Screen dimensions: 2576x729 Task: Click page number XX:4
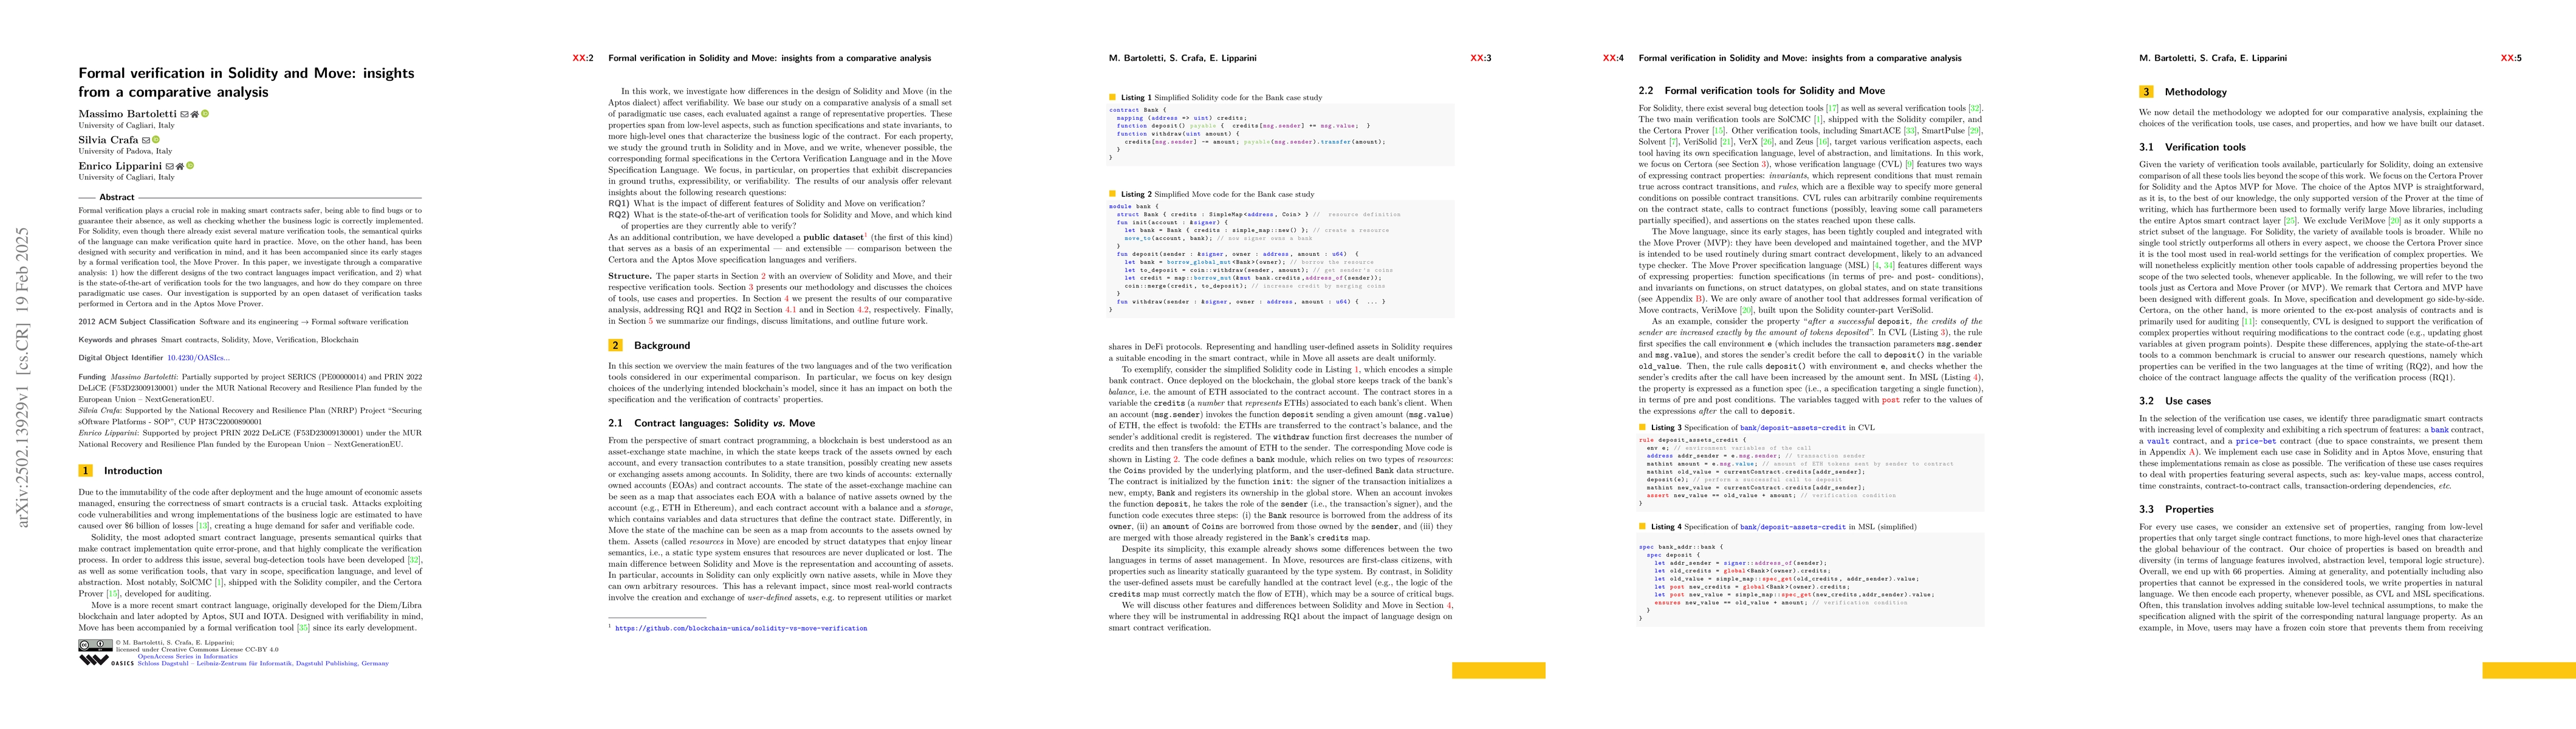(1614, 58)
